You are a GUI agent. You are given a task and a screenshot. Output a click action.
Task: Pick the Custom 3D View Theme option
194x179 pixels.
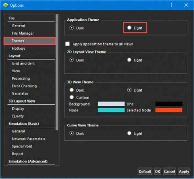click(x=72, y=97)
